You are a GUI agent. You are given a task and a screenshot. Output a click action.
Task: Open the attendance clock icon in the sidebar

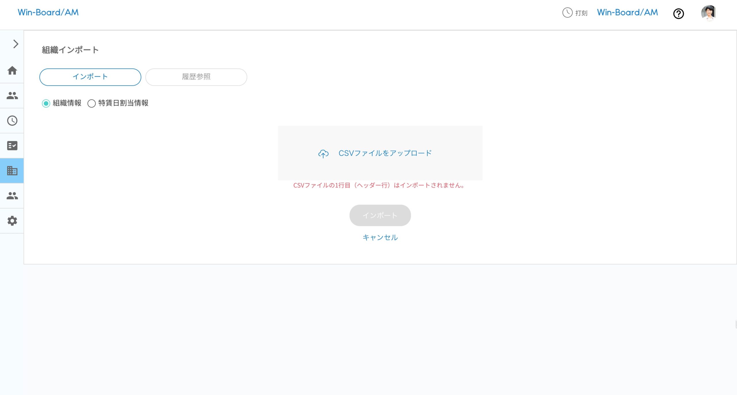(x=12, y=120)
